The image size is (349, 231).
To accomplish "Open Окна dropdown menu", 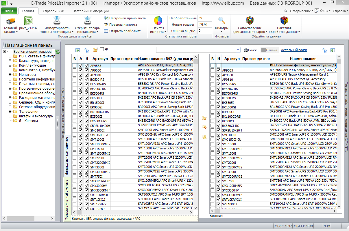I will (x=323, y=11).
